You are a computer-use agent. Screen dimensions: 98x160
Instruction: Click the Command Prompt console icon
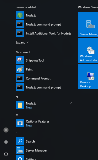click(x=20, y=78)
